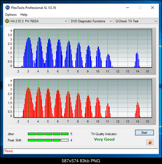Click the Jitter: label
162x164 pixels.
[x=11, y=134]
